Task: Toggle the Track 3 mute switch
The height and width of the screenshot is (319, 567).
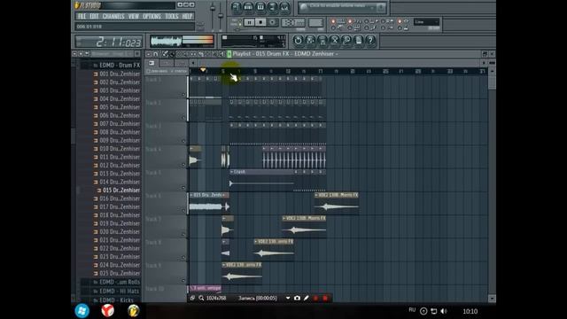Action: tap(183, 141)
